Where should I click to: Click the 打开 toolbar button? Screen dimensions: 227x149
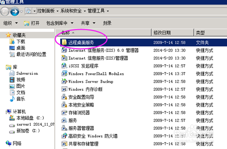tap(32, 23)
